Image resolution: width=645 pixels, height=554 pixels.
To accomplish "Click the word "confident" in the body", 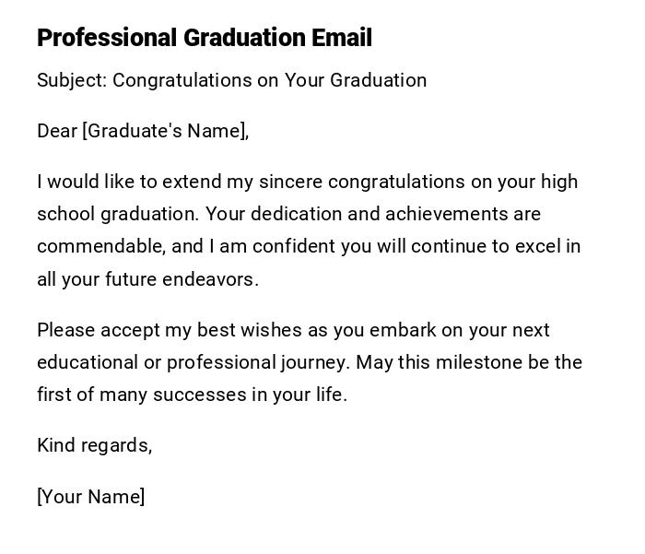I will 295,247.
